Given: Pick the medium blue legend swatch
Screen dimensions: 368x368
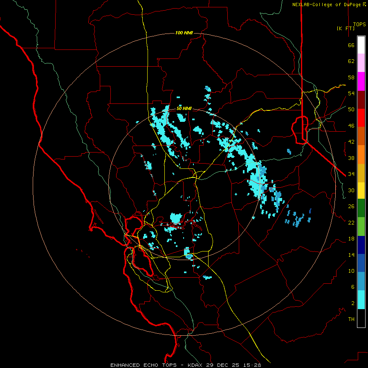Looking at the screenshot, I should point(361,263).
